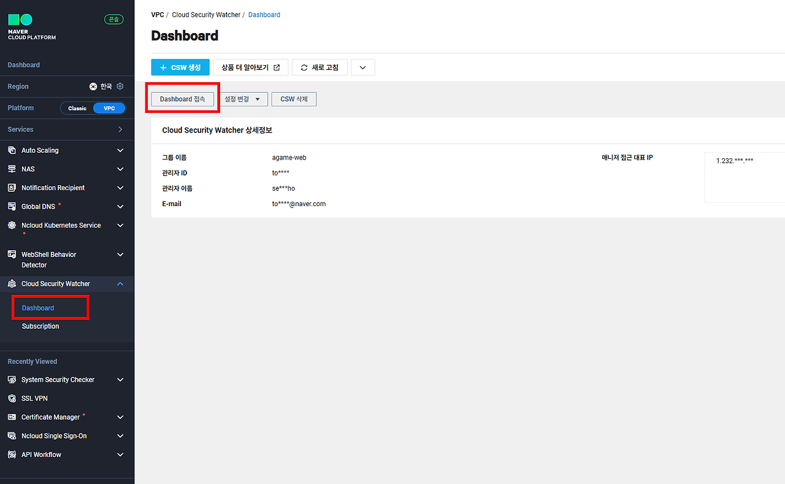Select Dashboard under Cloud Security Watcher
785x484 pixels.
pos(38,308)
